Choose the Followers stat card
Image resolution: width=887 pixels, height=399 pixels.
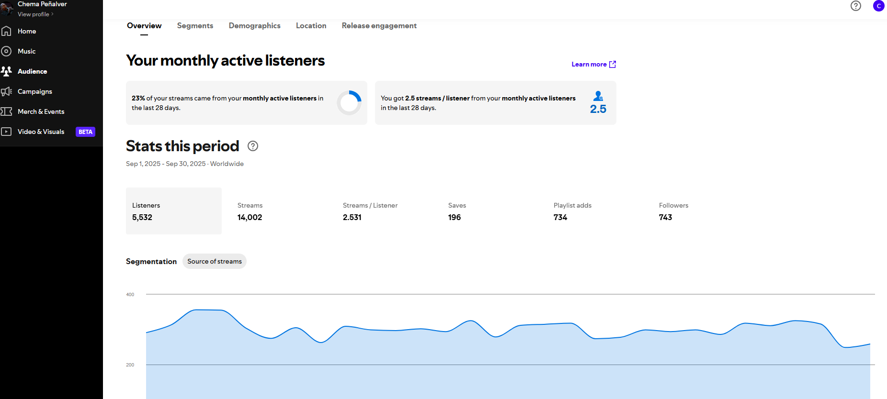700,211
